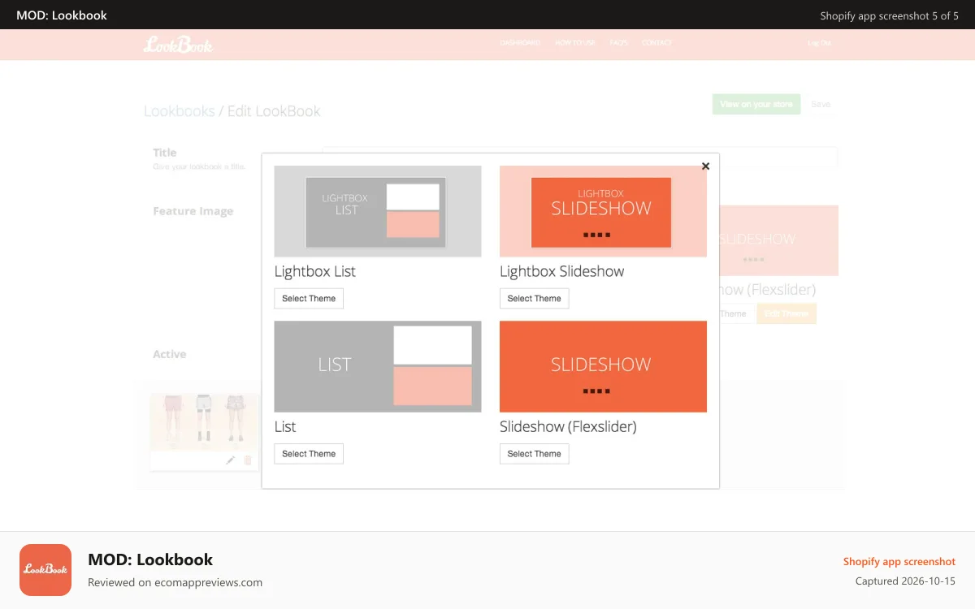Click the three-models lookbook image thumbnail
This screenshot has width=975, height=609.
click(x=204, y=422)
